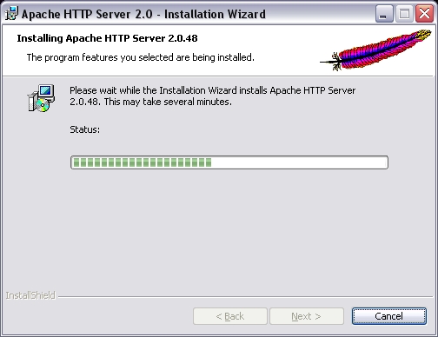Click the 'Please wait while the Installation Wizard' message
The height and width of the screenshot is (337, 438).
click(x=212, y=96)
